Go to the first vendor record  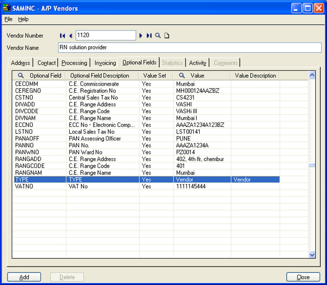(x=63, y=36)
